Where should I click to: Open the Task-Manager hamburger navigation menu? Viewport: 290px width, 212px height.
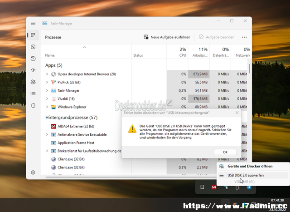[33, 23]
